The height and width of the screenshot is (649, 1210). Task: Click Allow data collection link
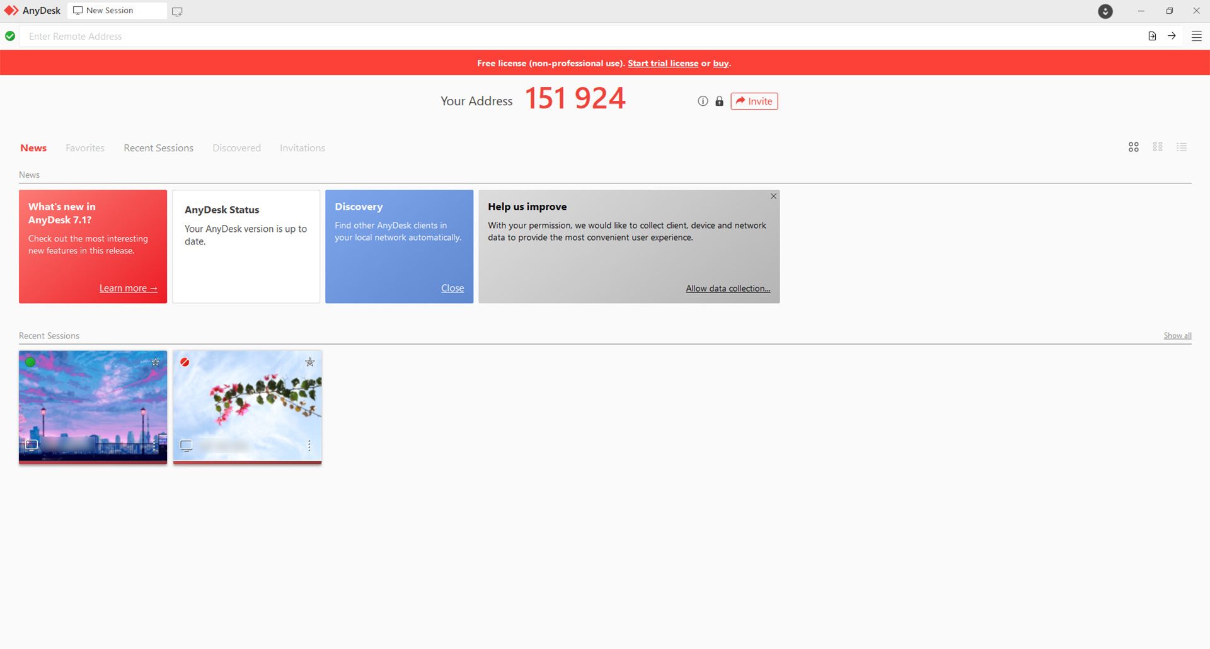tap(728, 289)
